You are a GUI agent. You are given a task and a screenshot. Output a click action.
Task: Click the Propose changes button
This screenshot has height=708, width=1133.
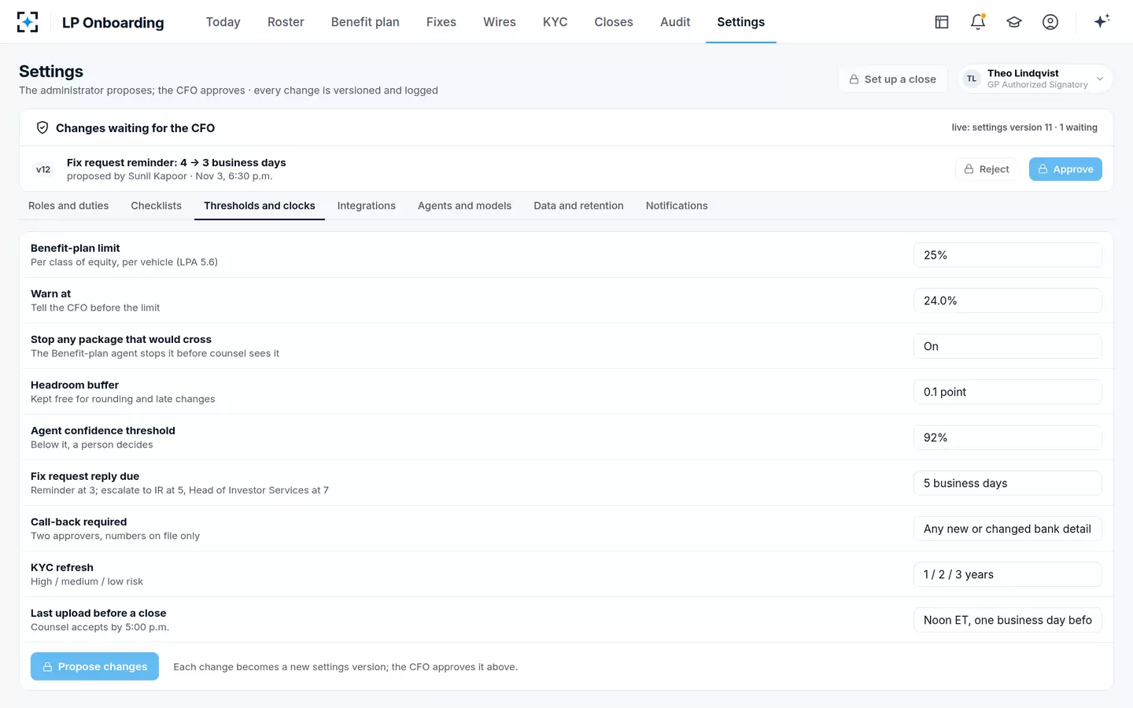pos(94,666)
